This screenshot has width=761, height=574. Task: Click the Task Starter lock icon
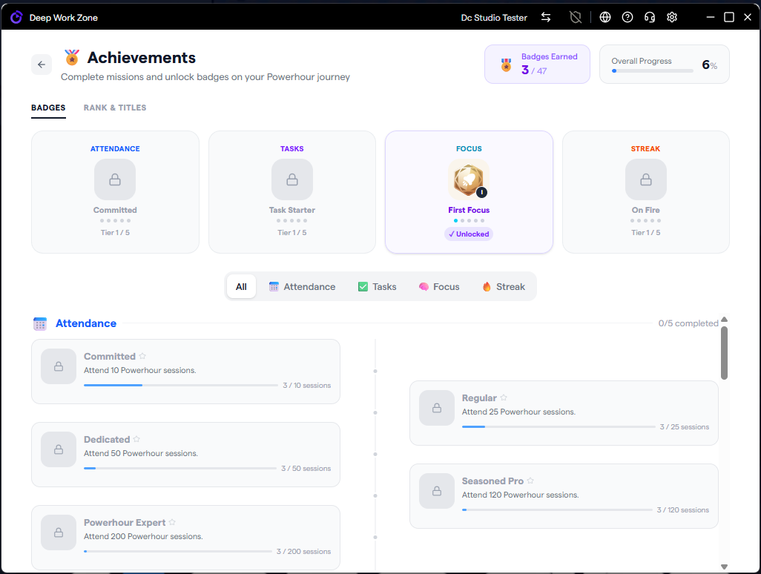[292, 179]
